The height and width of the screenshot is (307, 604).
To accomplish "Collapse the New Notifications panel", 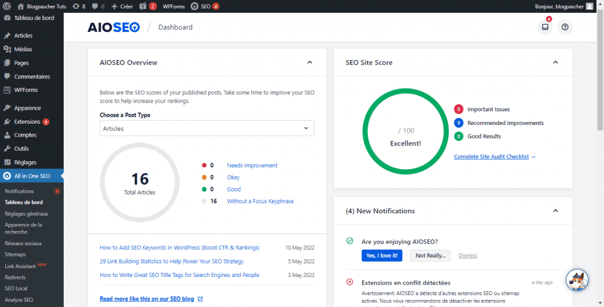I will point(556,211).
